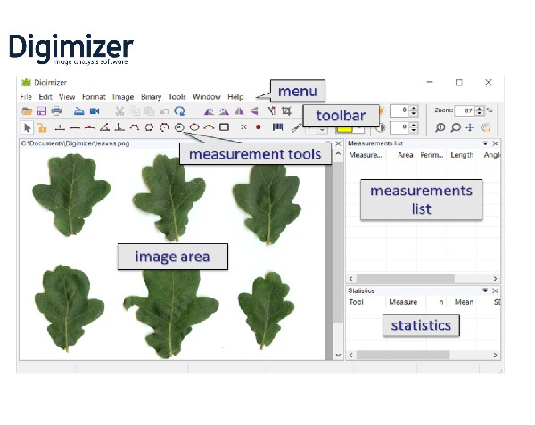Toggle the unlock padlock icon

point(41,127)
